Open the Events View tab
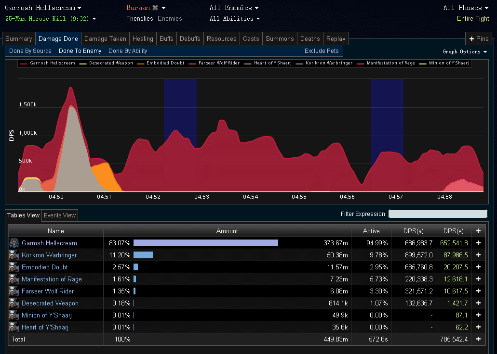This screenshot has height=354, width=497. click(x=60, y=215)
